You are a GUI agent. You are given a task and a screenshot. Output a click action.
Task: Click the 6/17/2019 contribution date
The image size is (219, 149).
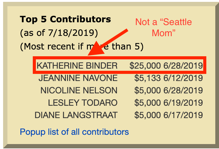click(183, 115)
